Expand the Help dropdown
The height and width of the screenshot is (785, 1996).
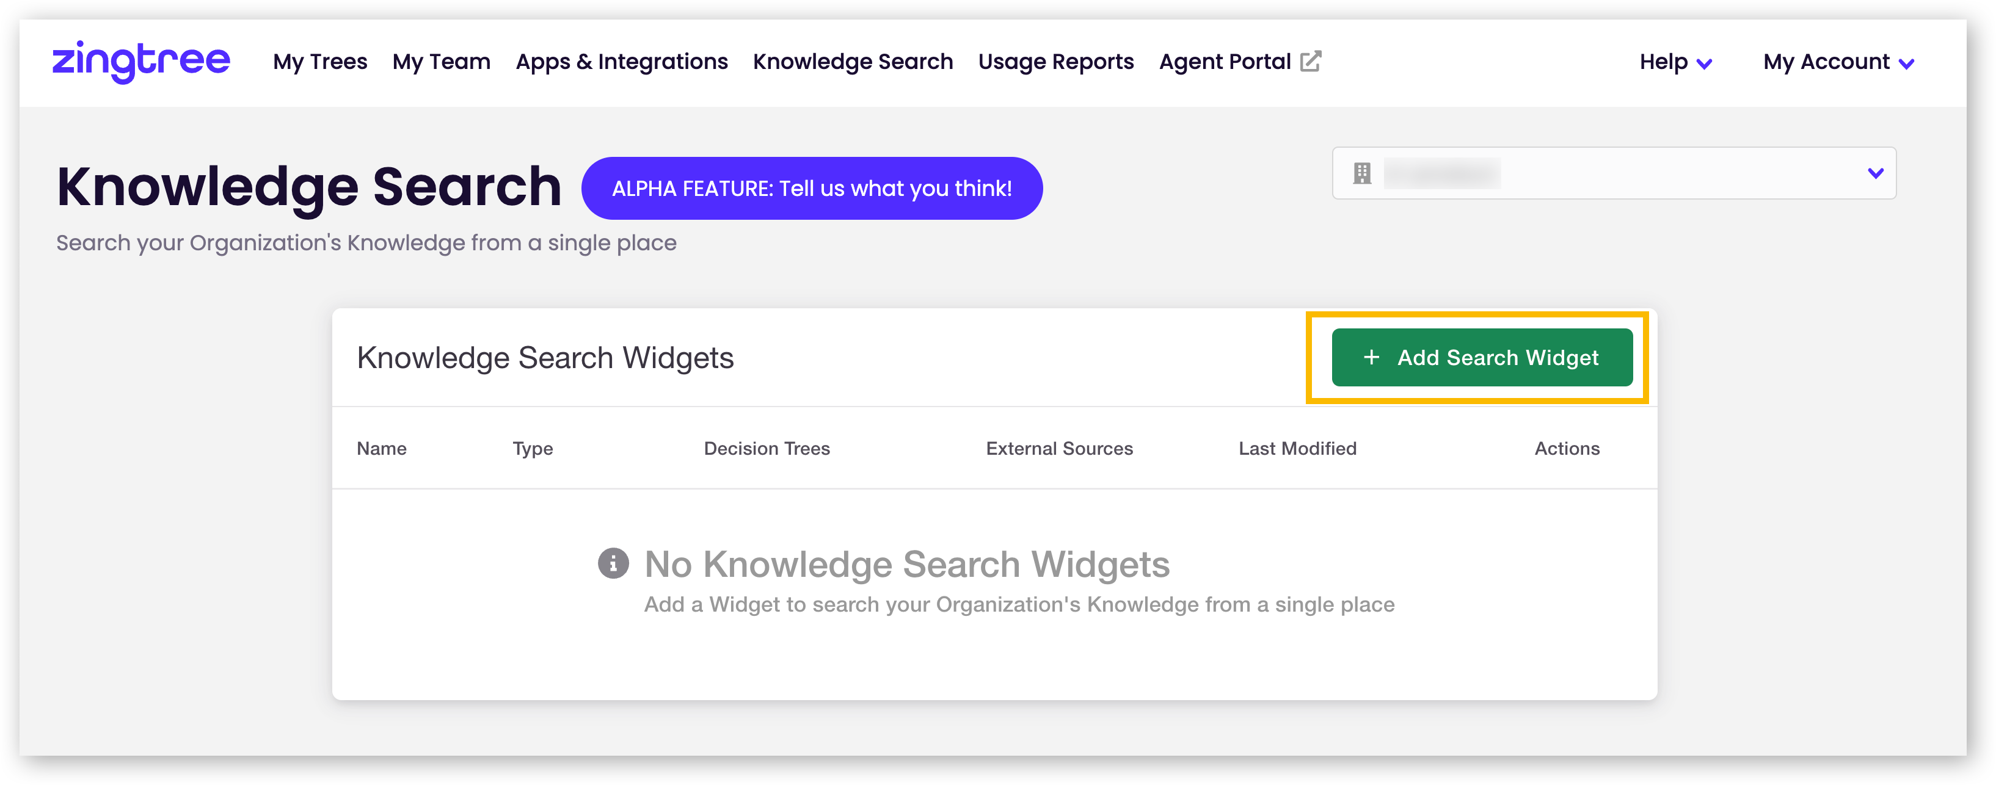coord(1675,62)
